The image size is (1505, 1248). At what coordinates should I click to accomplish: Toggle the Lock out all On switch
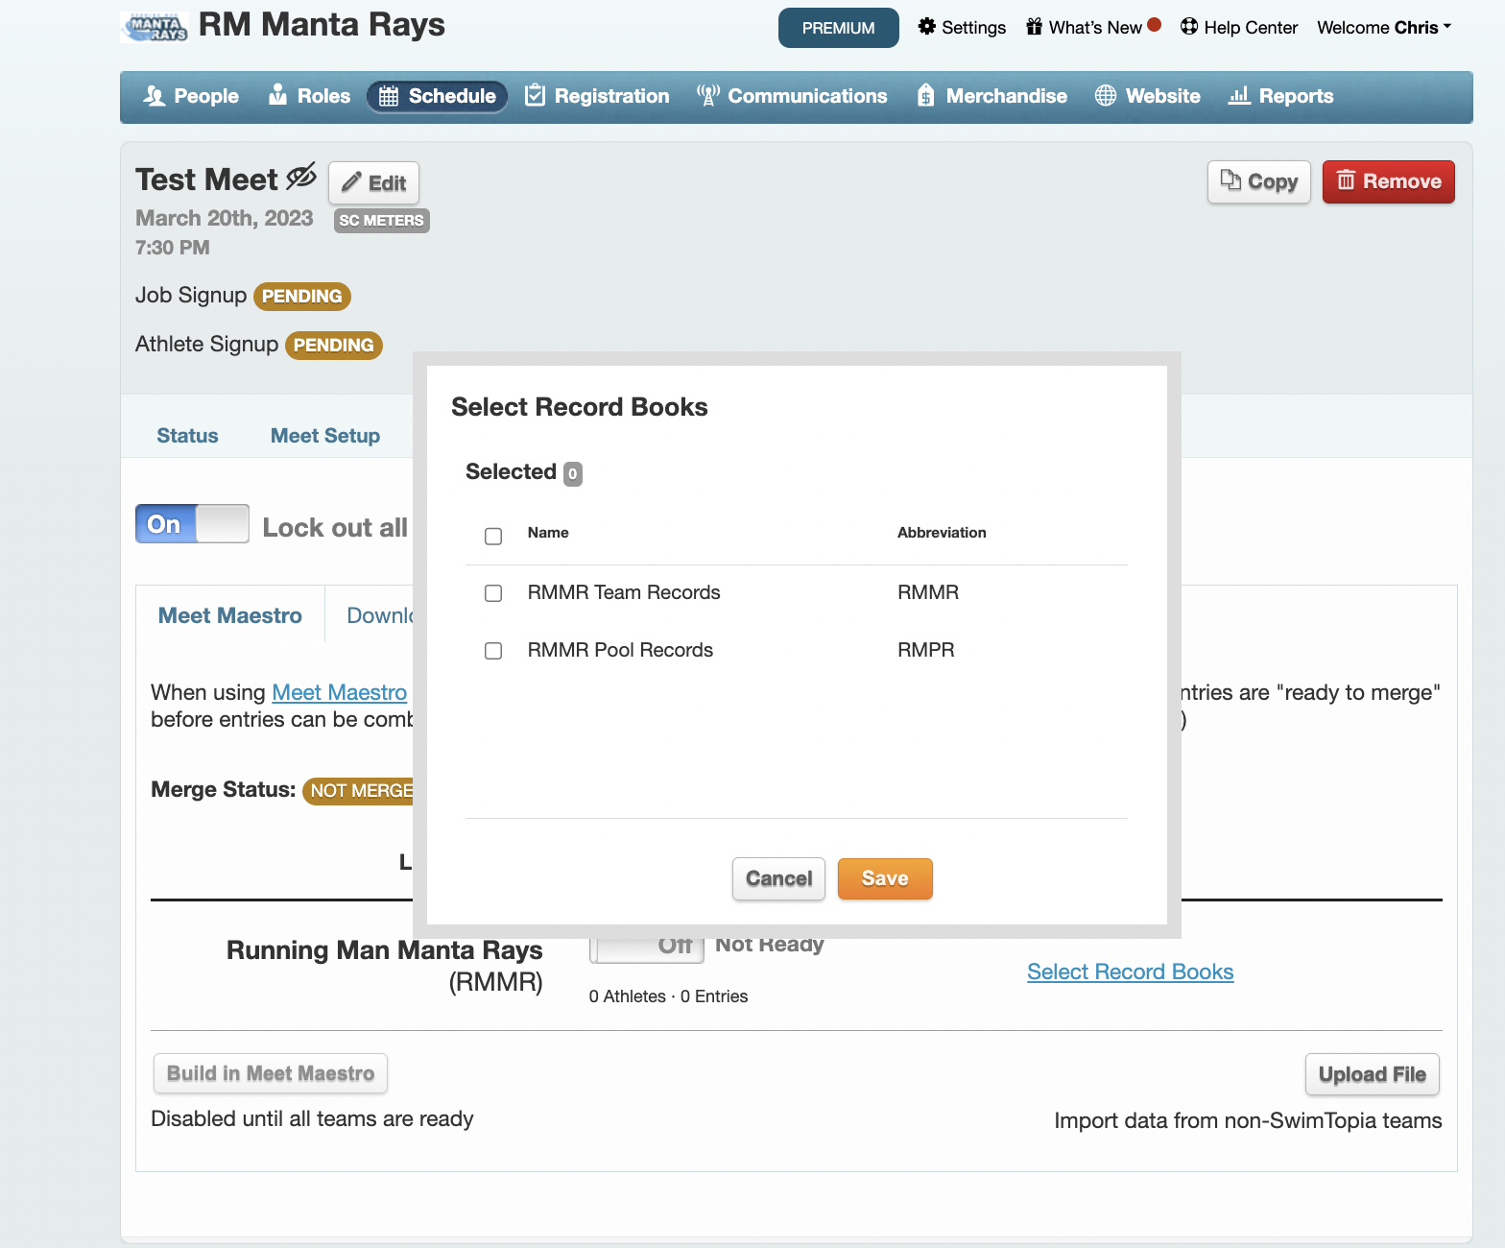[192, 524]
